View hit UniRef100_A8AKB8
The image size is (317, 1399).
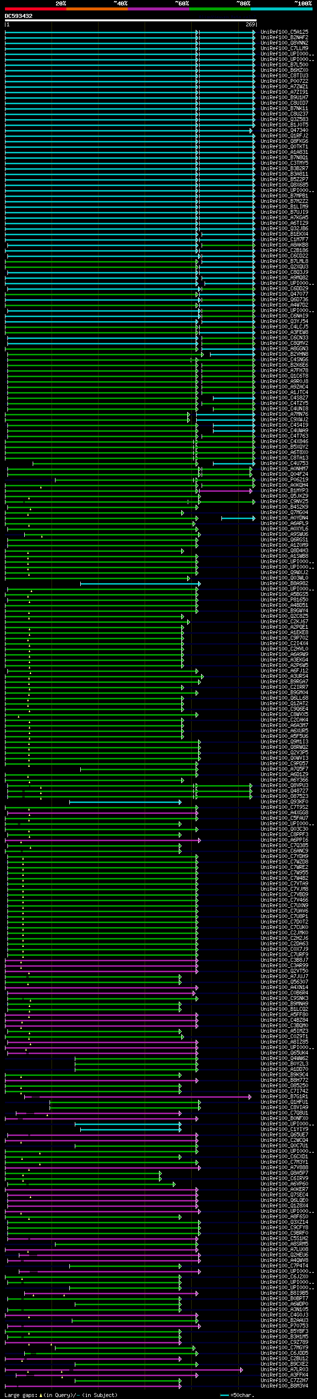[284, 245]
